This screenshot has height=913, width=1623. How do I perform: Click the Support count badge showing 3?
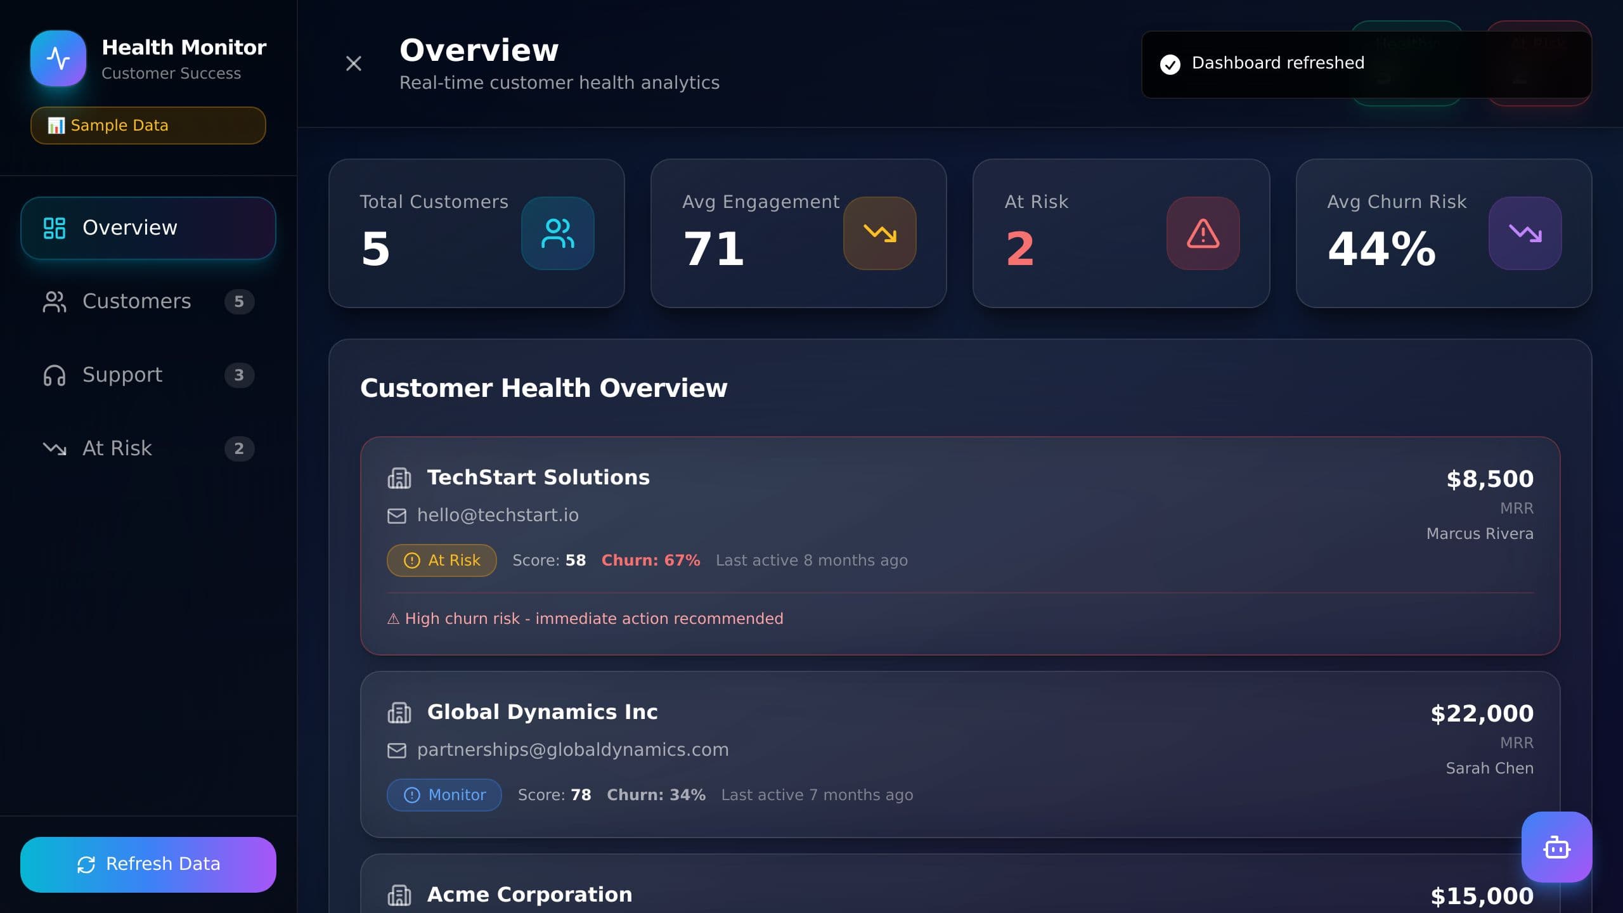tap(239, 375)
